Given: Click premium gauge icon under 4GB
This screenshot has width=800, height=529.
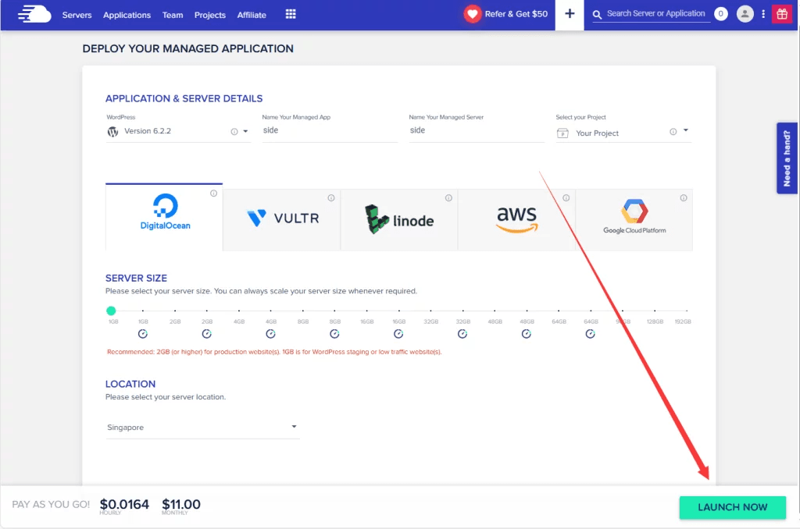Looking at the screenshot, I should [270, 334].
